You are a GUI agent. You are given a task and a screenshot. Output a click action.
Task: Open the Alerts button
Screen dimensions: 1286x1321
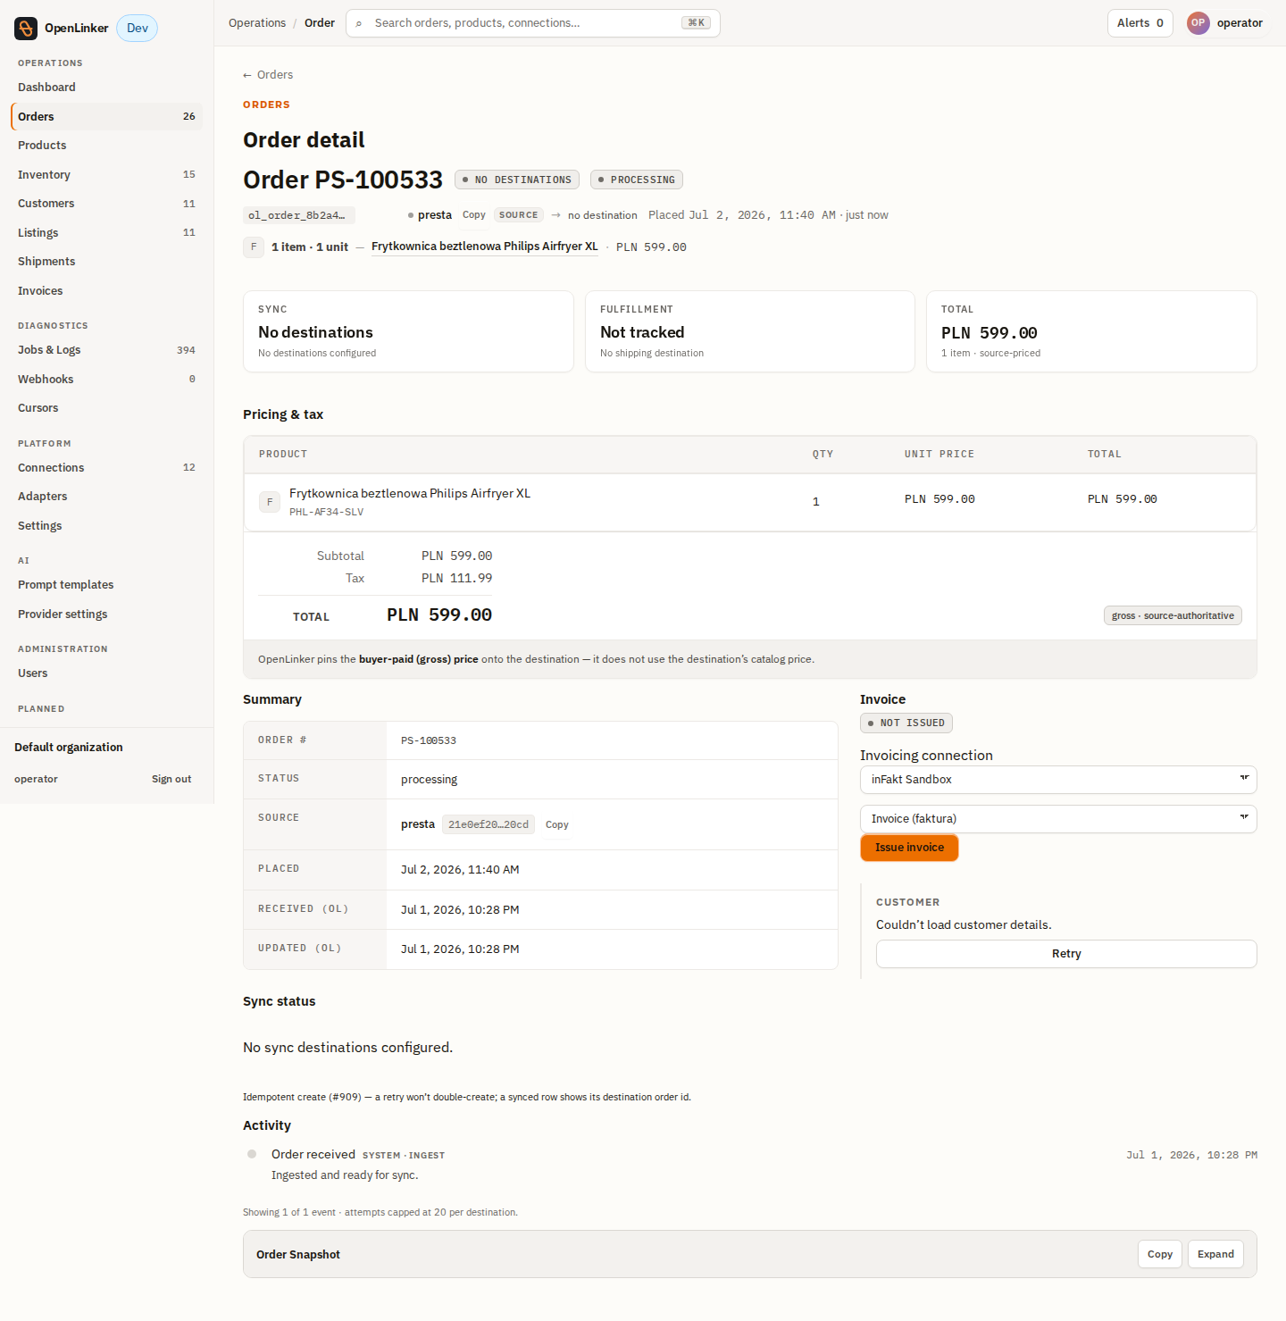(1140, 23)
